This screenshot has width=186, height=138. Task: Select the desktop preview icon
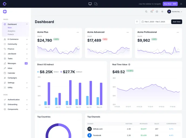tap(90, 4)
